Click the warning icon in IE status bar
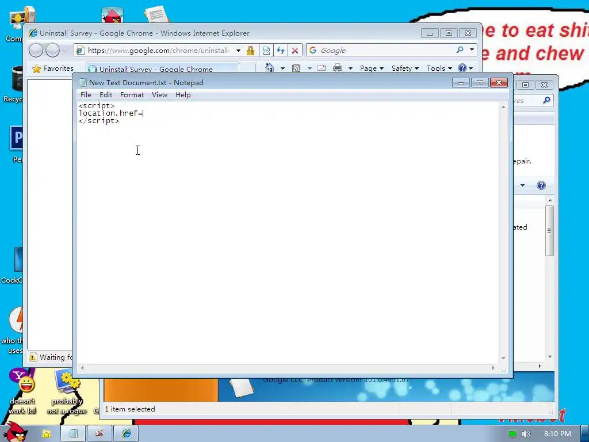 pos(33,357)
